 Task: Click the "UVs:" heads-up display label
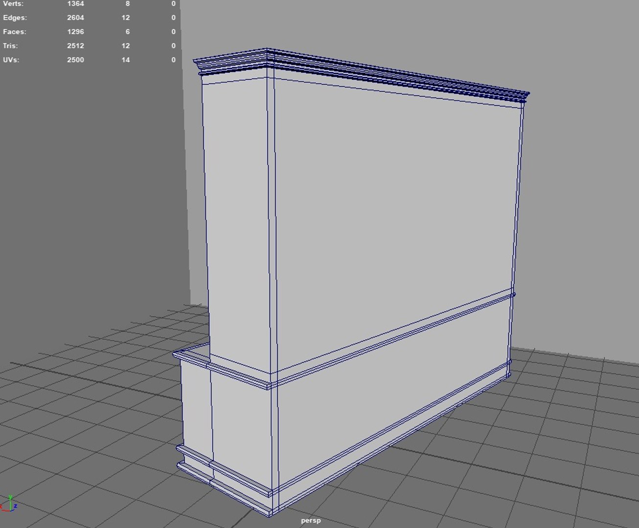tap(11, 60)
